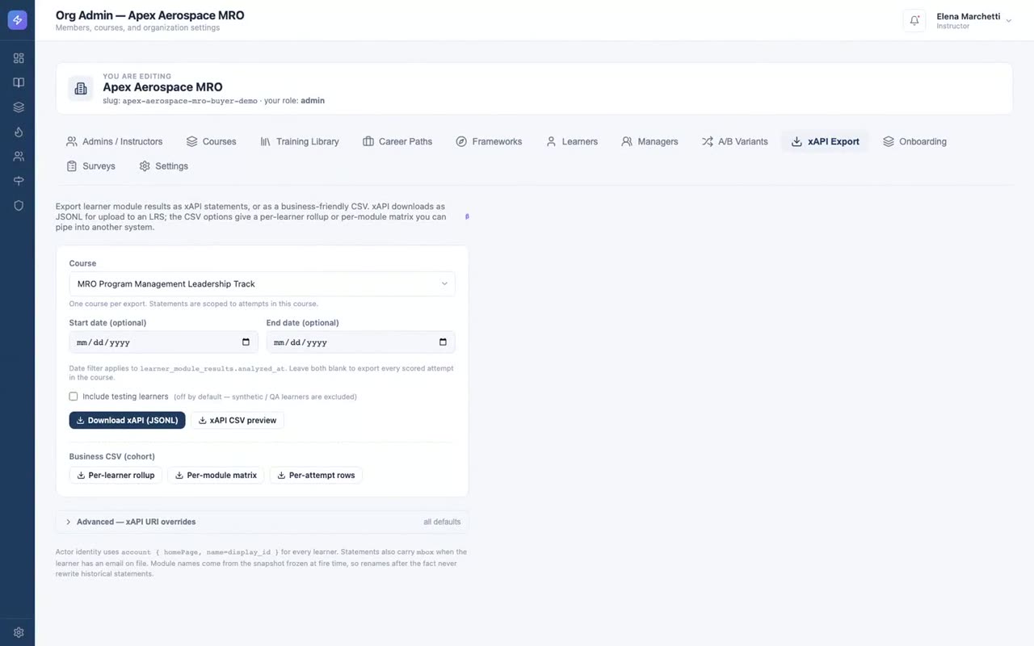The height and width of the screenshot is (646, 1034).
Task: Open the flame icon in sidebar
Action: pos(19,132)
